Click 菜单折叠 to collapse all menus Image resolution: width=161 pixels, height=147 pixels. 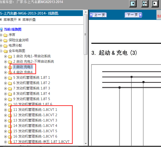coord(29,20)
